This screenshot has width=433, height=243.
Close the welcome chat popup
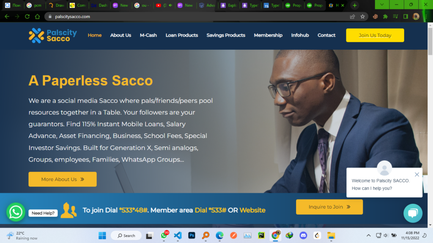417,174
